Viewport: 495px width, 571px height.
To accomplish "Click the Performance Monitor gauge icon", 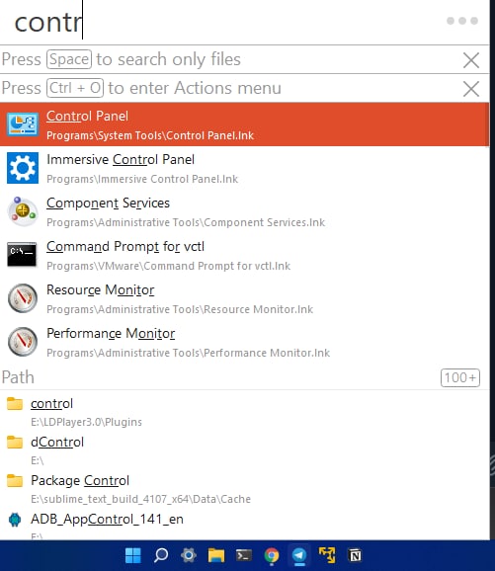I will 23,342.
